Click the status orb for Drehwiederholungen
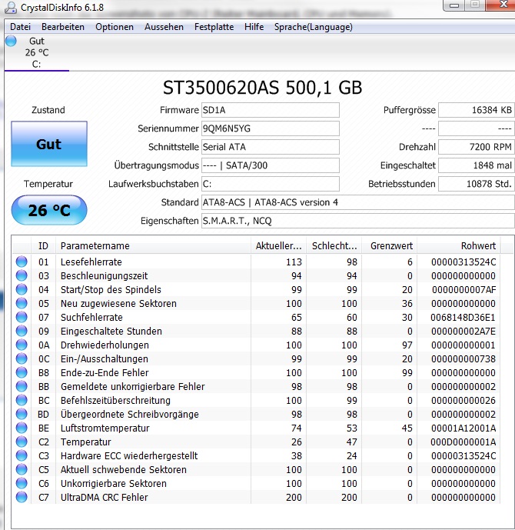 (22, 345)
